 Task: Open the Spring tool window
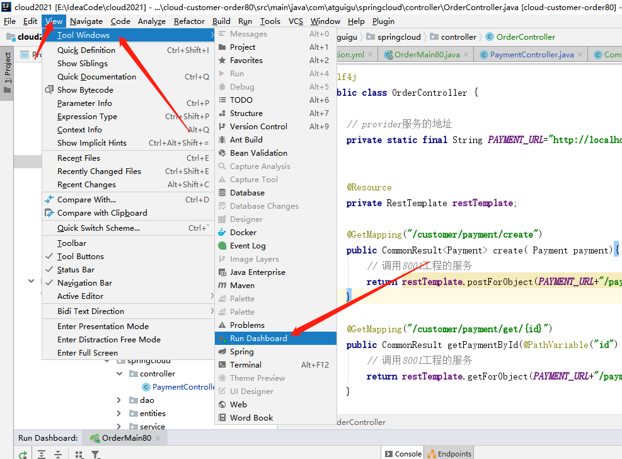[x=275, y=351]
